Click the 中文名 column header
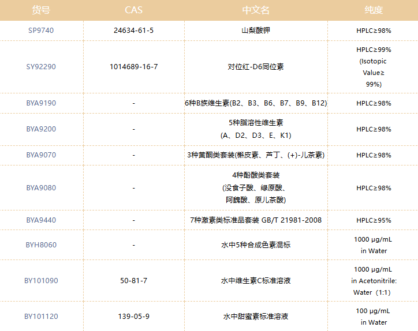The image size is (418, 331). point(256,10)
